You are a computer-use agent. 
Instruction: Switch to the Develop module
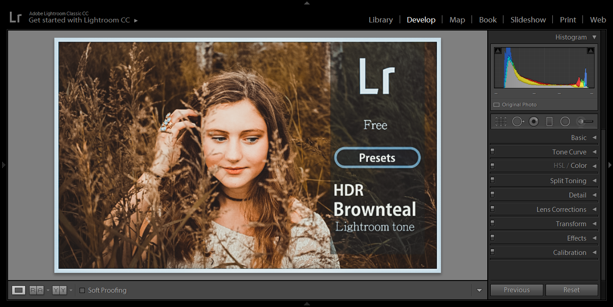click(421, 20)
